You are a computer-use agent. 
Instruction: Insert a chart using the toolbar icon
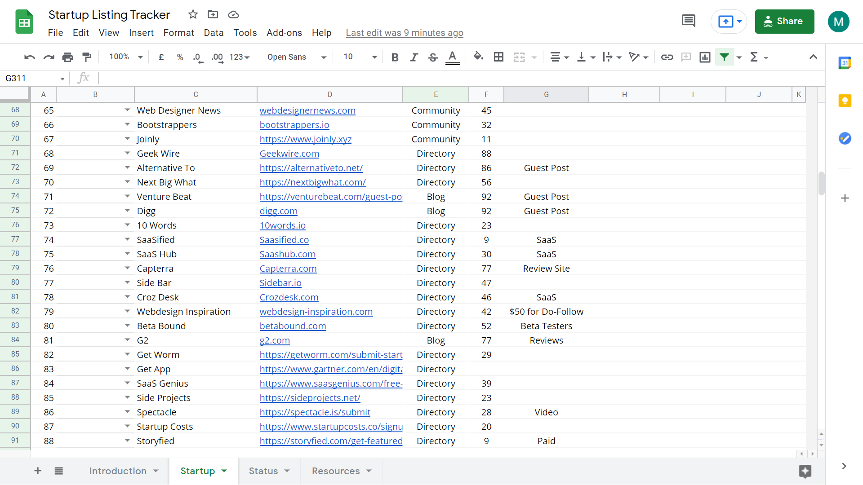704,57
